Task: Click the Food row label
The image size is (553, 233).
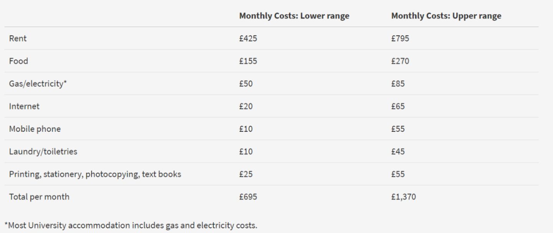Action: [18, 61]
